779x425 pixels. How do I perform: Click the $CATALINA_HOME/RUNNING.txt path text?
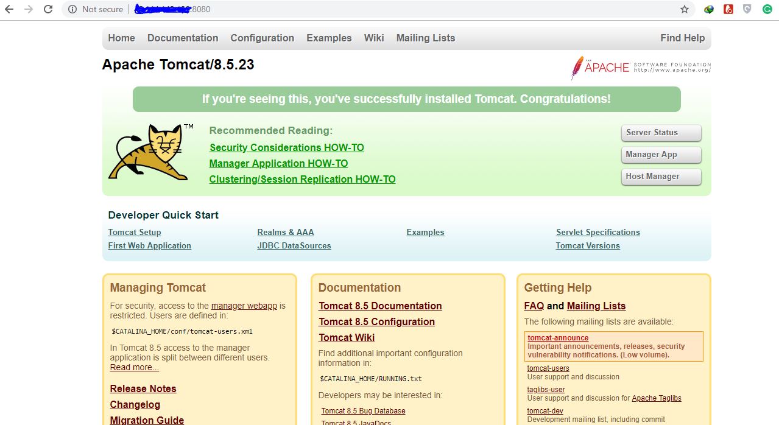(x=371, y=379)
